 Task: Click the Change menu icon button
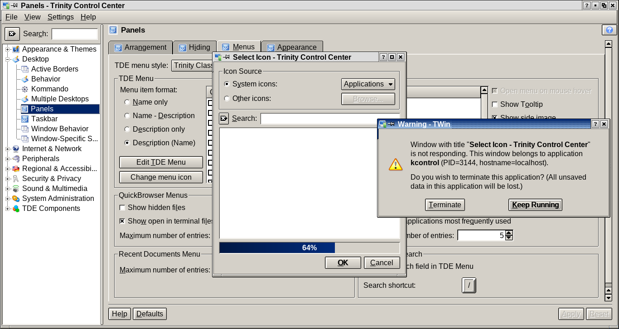(x=161, y=177)
